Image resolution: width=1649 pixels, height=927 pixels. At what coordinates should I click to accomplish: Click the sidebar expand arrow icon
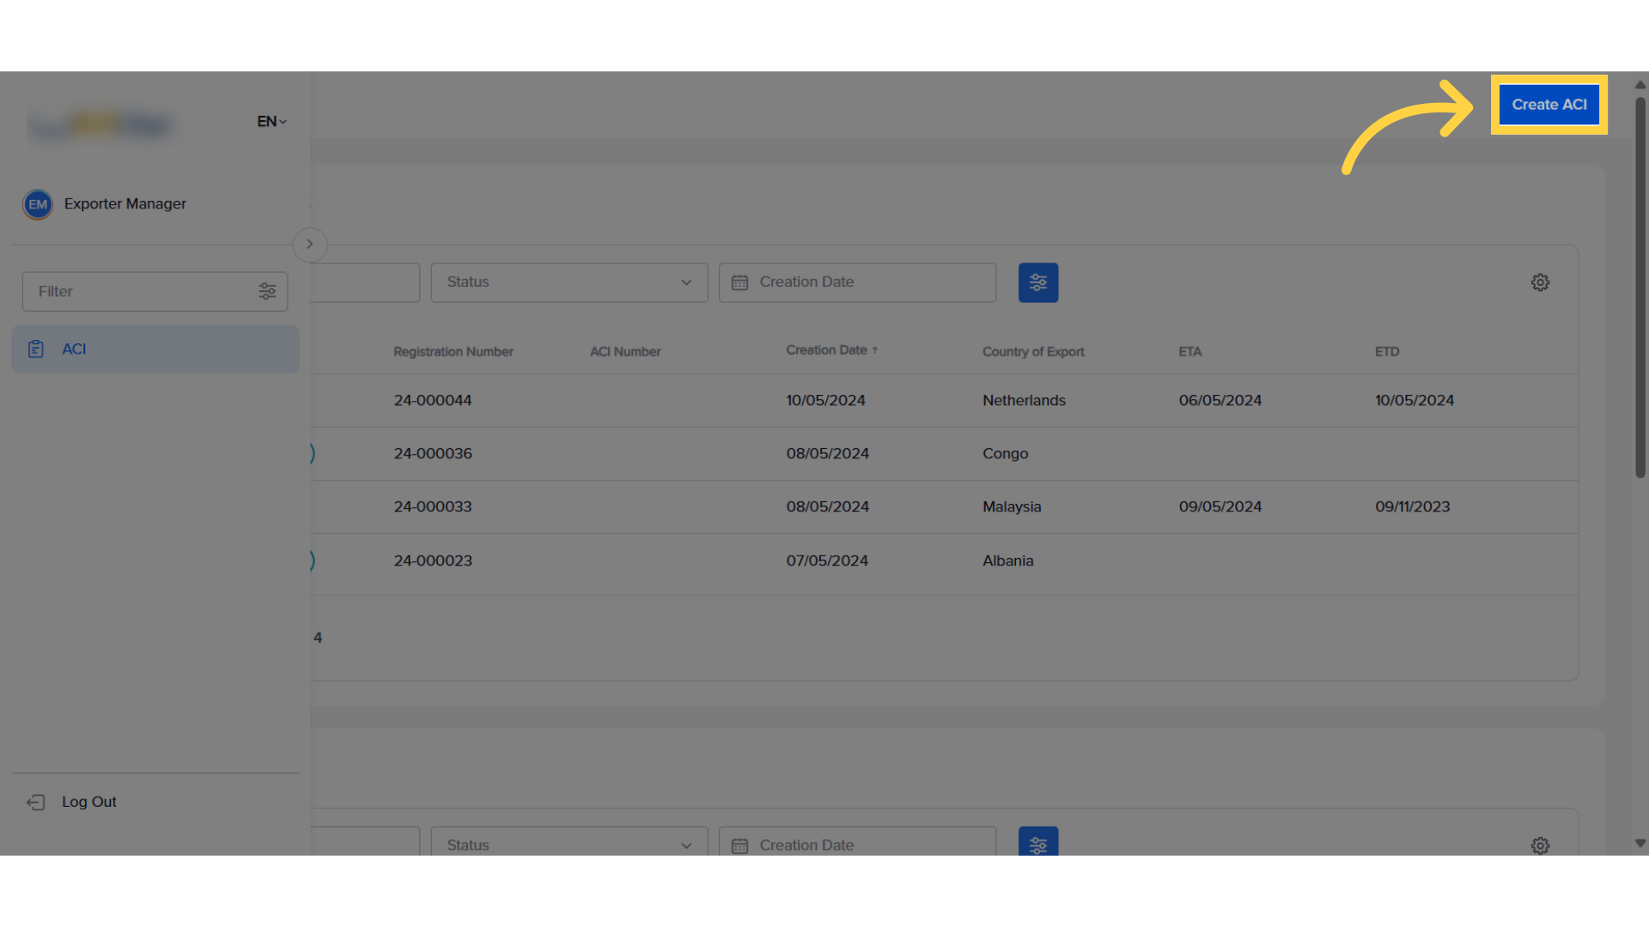pyautogui.click(x=309, y=244)
